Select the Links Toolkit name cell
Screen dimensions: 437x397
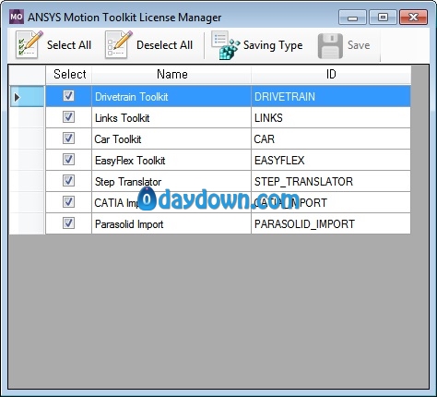click(x=171, y=118)
